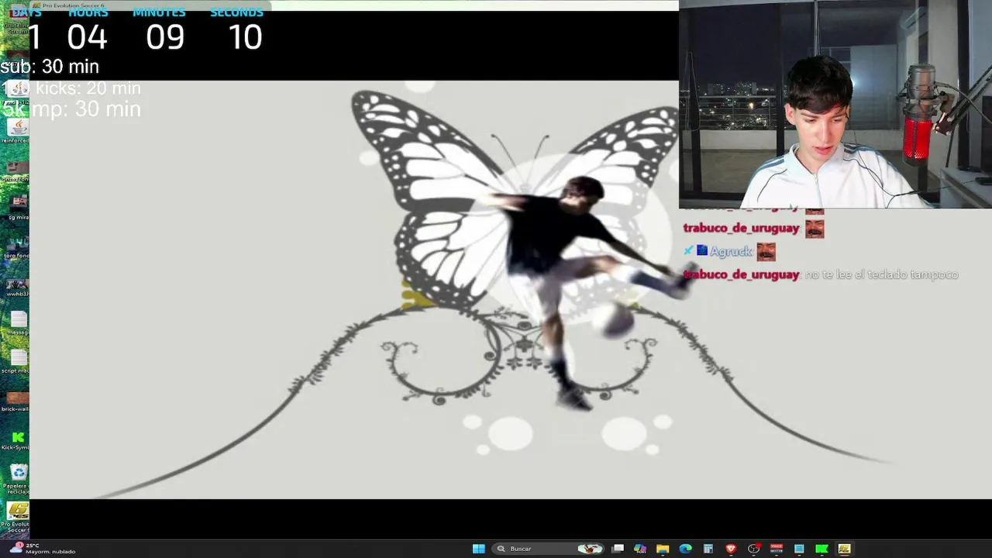The height and width of the screenshot is (558, 992).
Task: Open the Copilot app in taskbar
Action: pos(640,549)
